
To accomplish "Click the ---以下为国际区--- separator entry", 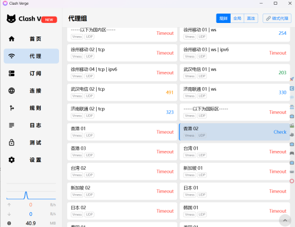I will [235, 112].
